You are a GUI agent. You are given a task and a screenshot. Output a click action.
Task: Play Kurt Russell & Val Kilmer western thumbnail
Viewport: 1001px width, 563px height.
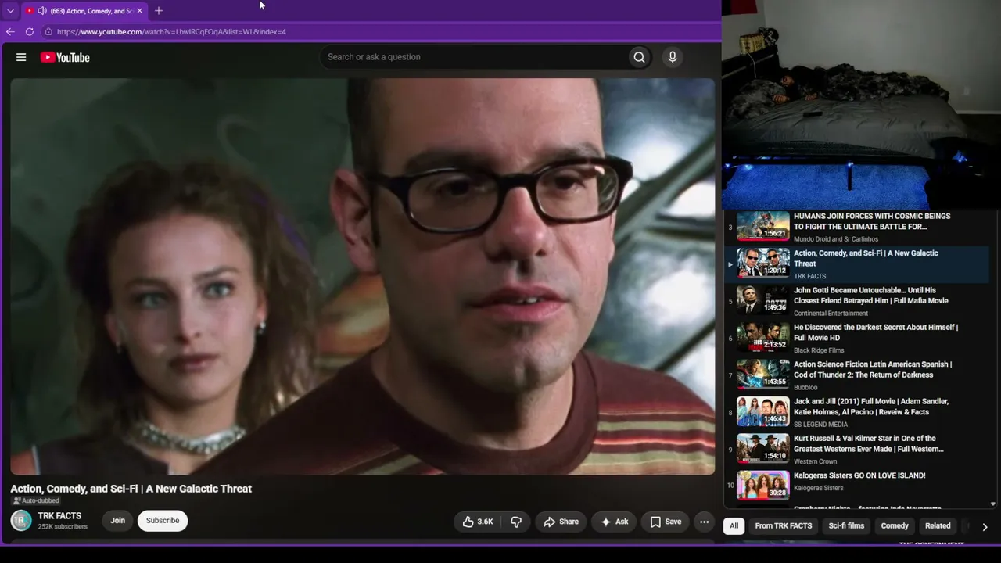coord(763,449)
